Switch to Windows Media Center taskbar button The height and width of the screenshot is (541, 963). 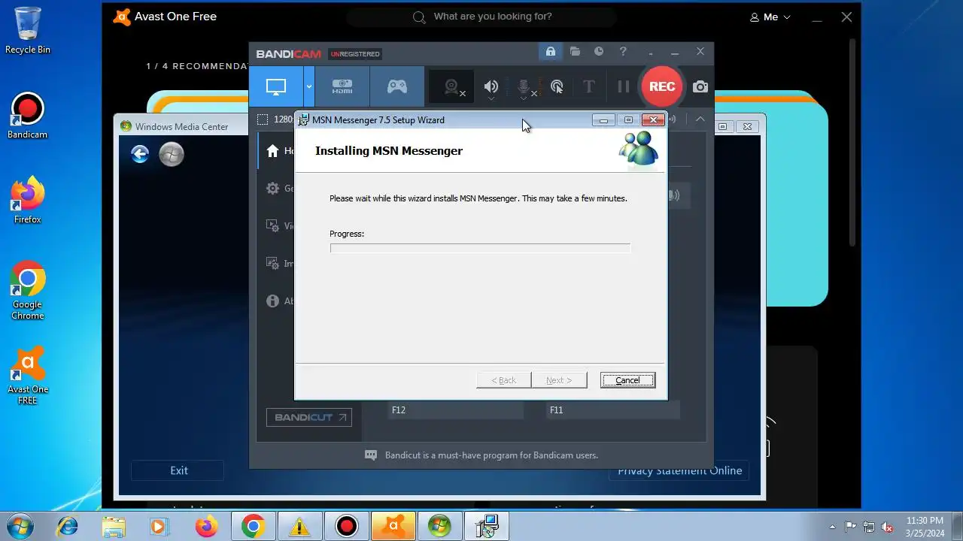[x=439, y=527]
